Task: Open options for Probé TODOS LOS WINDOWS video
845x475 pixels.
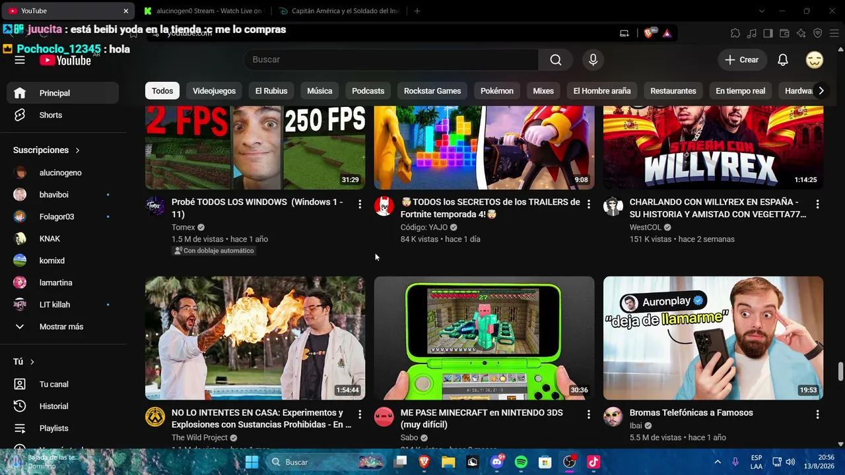Action: coord(360,205)
